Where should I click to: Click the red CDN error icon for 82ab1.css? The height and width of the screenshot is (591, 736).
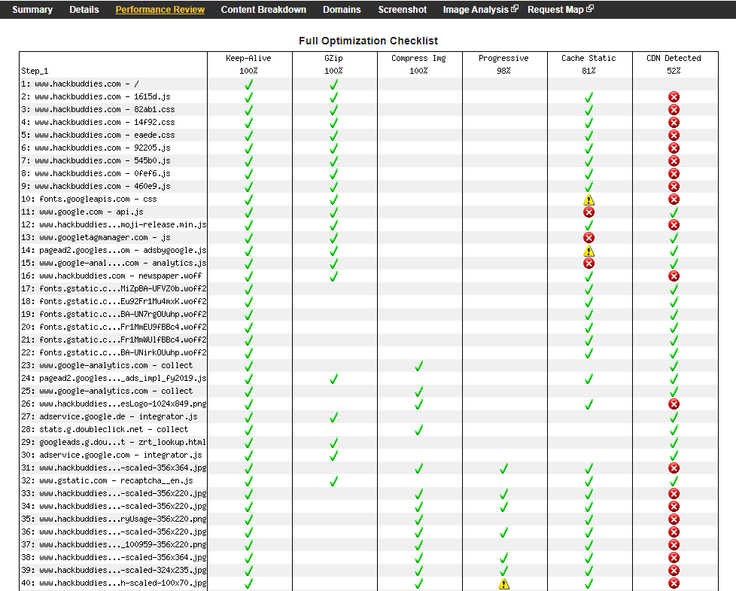click(x=674, y=110)
